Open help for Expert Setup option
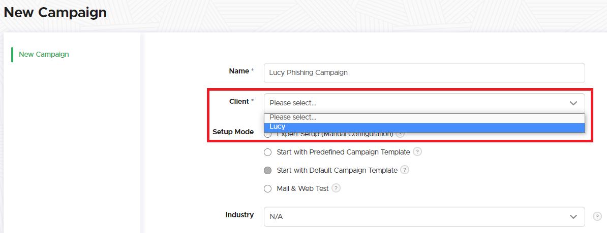This screenshot has height=233, width=607. (401, 134)
